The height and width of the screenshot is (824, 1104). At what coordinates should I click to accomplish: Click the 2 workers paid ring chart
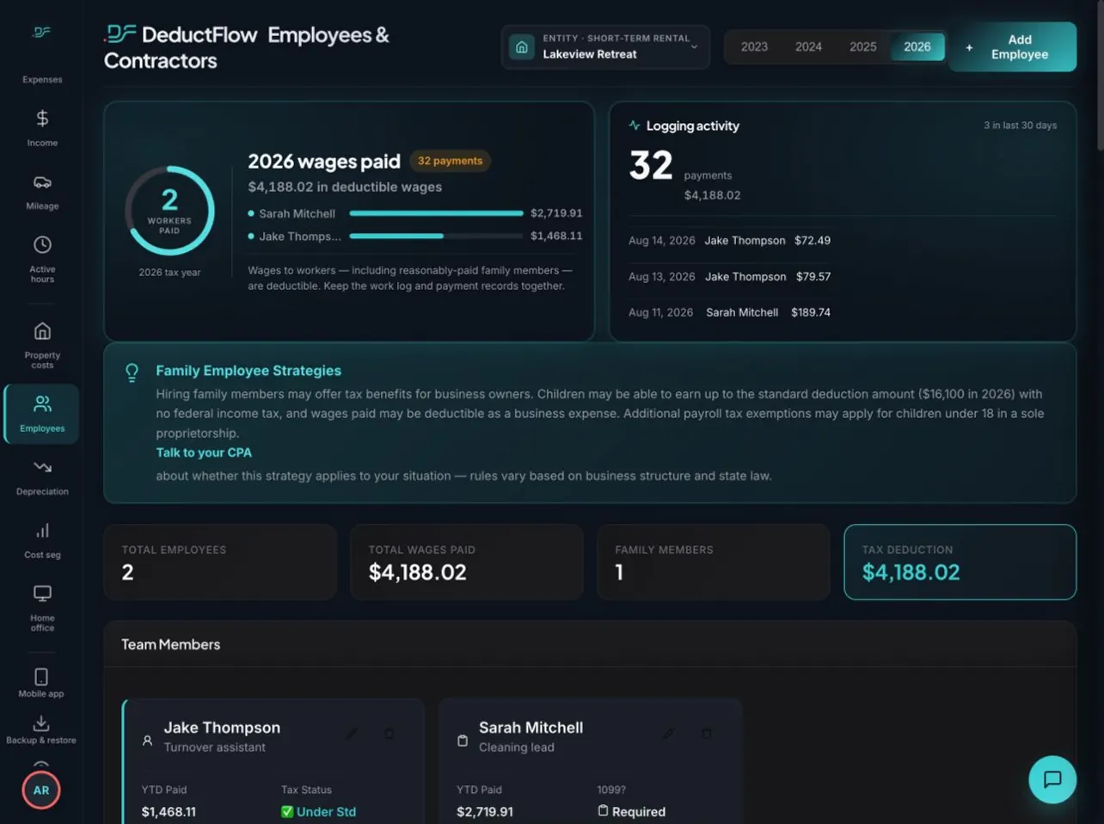click(169, 211)
